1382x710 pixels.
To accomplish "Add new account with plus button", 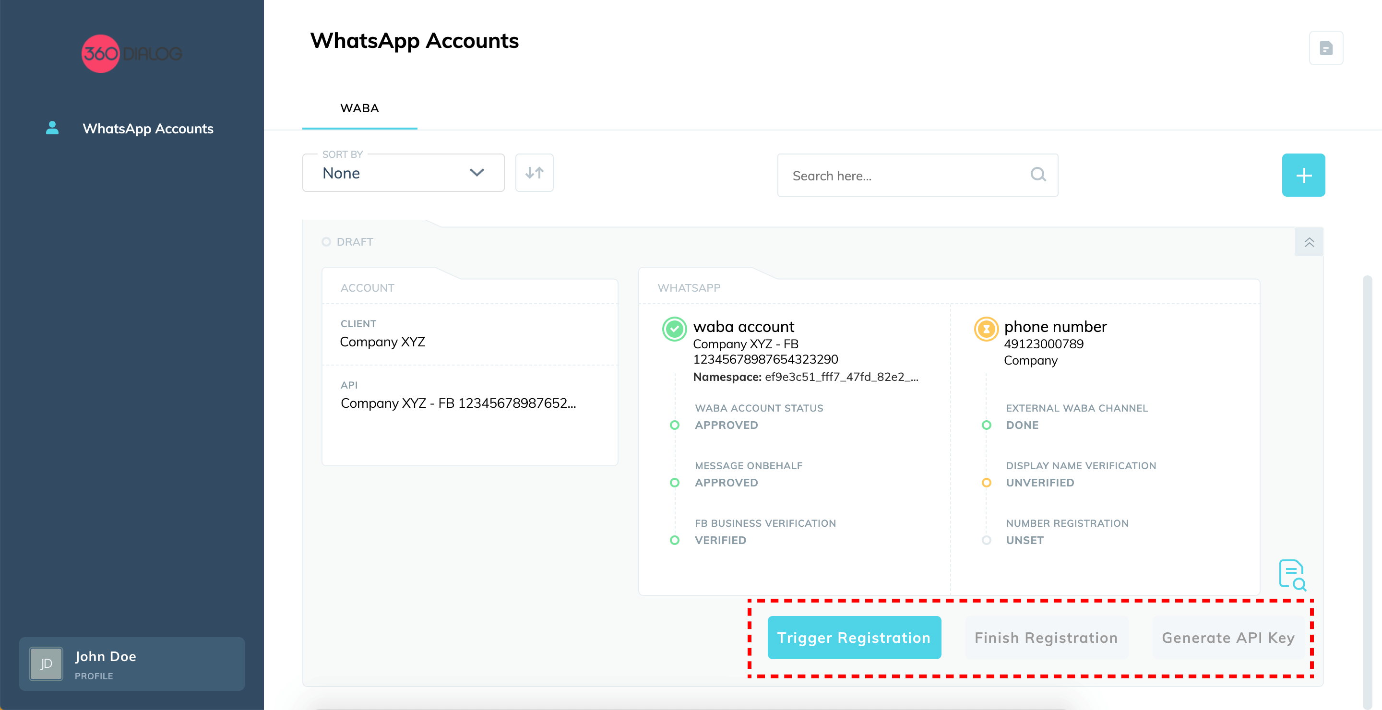I will point(1303,176).
